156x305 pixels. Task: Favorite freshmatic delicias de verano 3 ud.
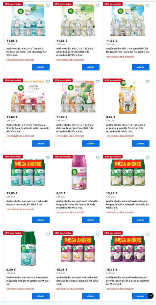98,234
